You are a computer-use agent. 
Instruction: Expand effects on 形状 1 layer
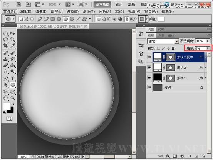[206, 78]
